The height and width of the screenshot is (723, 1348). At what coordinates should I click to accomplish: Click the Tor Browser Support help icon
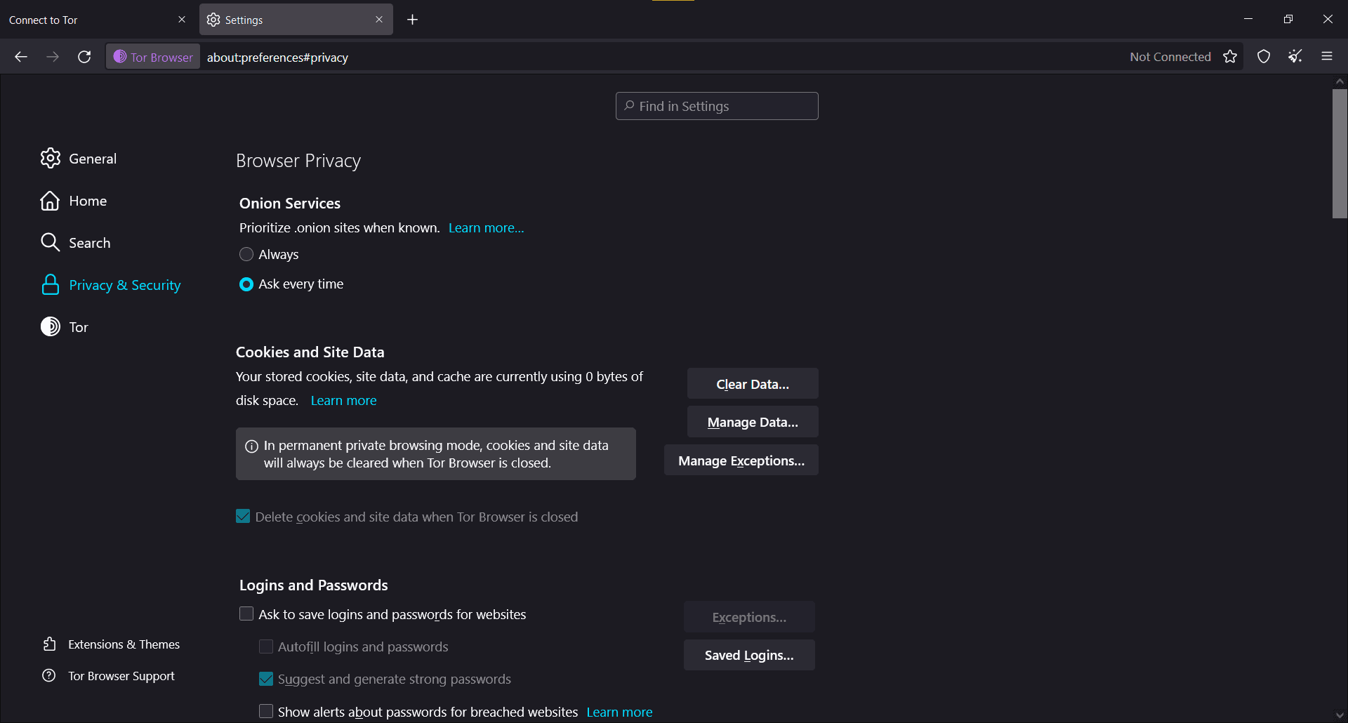point(49,676)
